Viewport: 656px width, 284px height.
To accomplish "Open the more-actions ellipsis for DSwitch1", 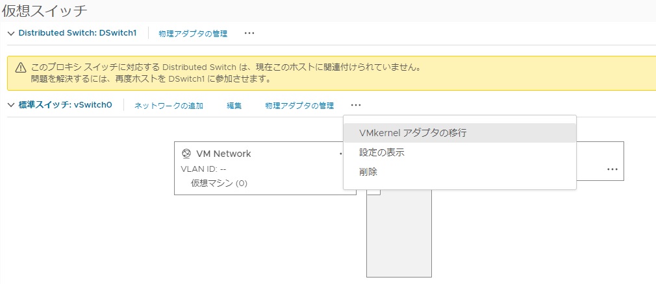I will point(249,34).
